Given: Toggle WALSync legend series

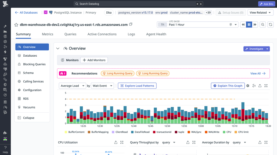Looking at the screenshot, I should [x=194, y=132].
